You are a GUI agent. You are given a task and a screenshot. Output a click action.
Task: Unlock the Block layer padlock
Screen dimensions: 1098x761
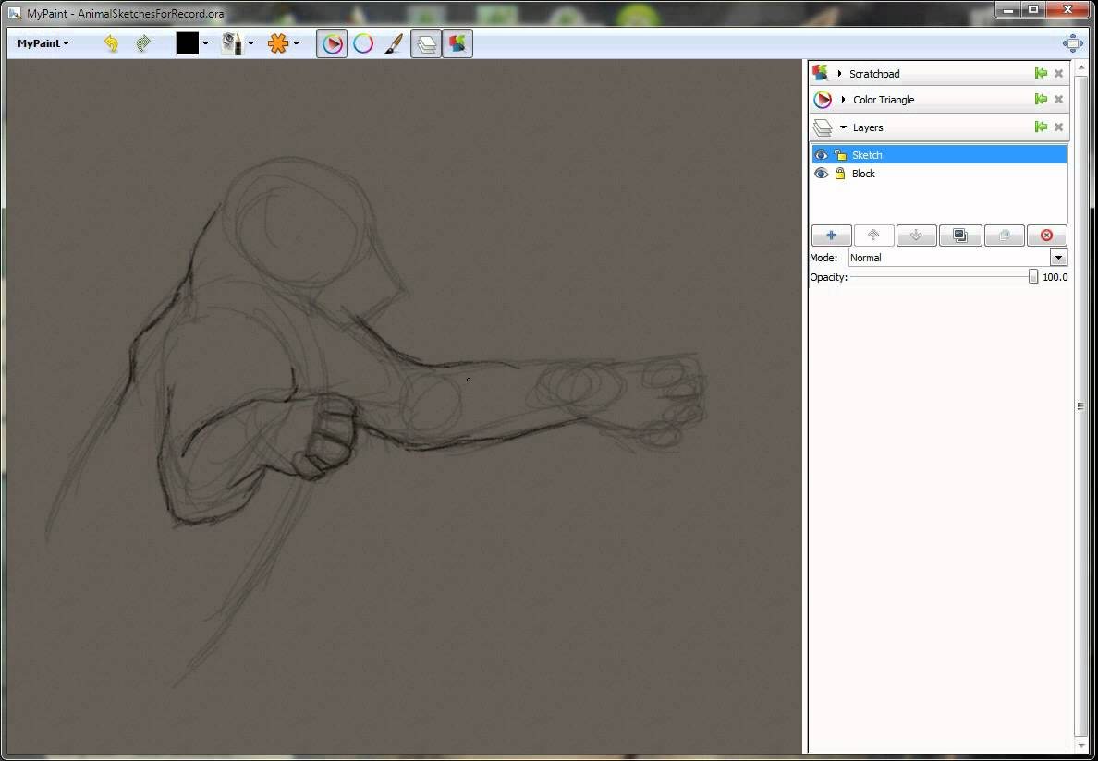tap(838, 174)
